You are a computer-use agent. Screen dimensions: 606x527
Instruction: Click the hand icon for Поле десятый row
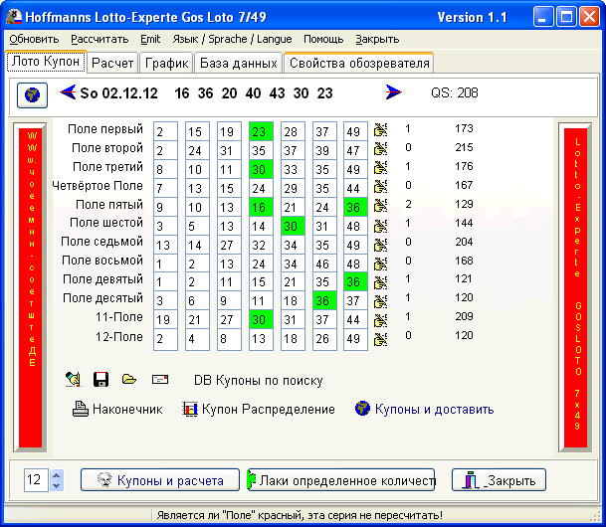tap(380, 300)
